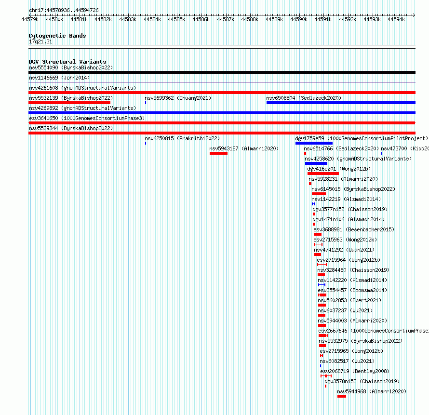
Task: Click red bar of esv3640650 variant
Action: pos(222,123)
